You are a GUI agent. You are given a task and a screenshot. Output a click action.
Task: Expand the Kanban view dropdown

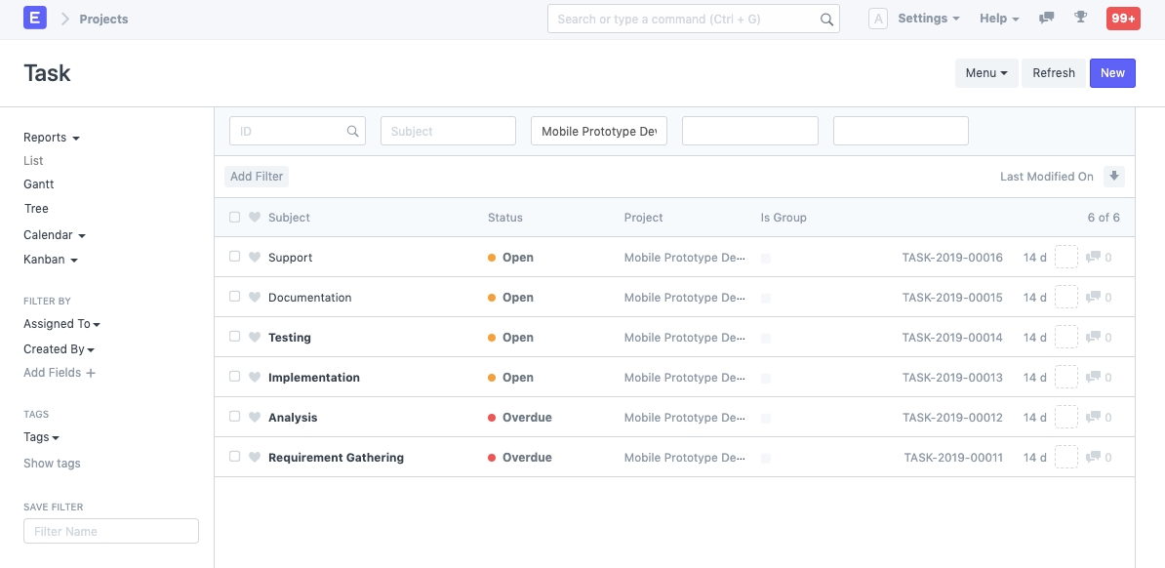pos(51,260)
